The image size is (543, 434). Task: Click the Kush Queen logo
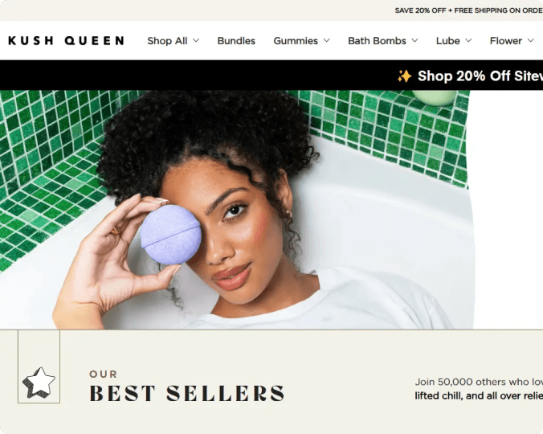(x=66, y=40)
